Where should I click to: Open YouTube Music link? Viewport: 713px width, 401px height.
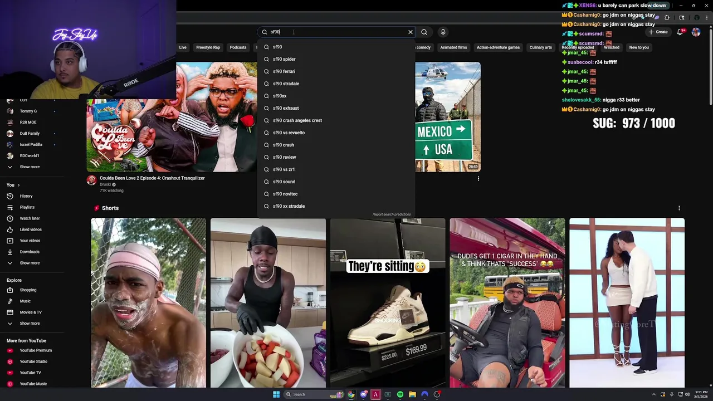32,384
